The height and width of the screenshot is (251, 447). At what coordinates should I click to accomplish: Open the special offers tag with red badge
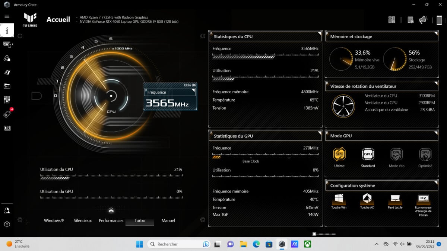tap(7, 113)
